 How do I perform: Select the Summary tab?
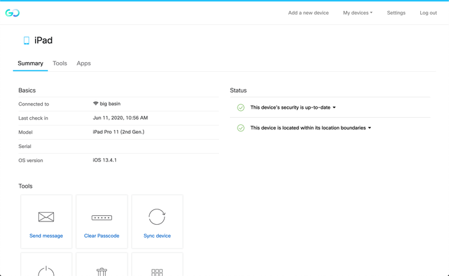tap(30, 63)
